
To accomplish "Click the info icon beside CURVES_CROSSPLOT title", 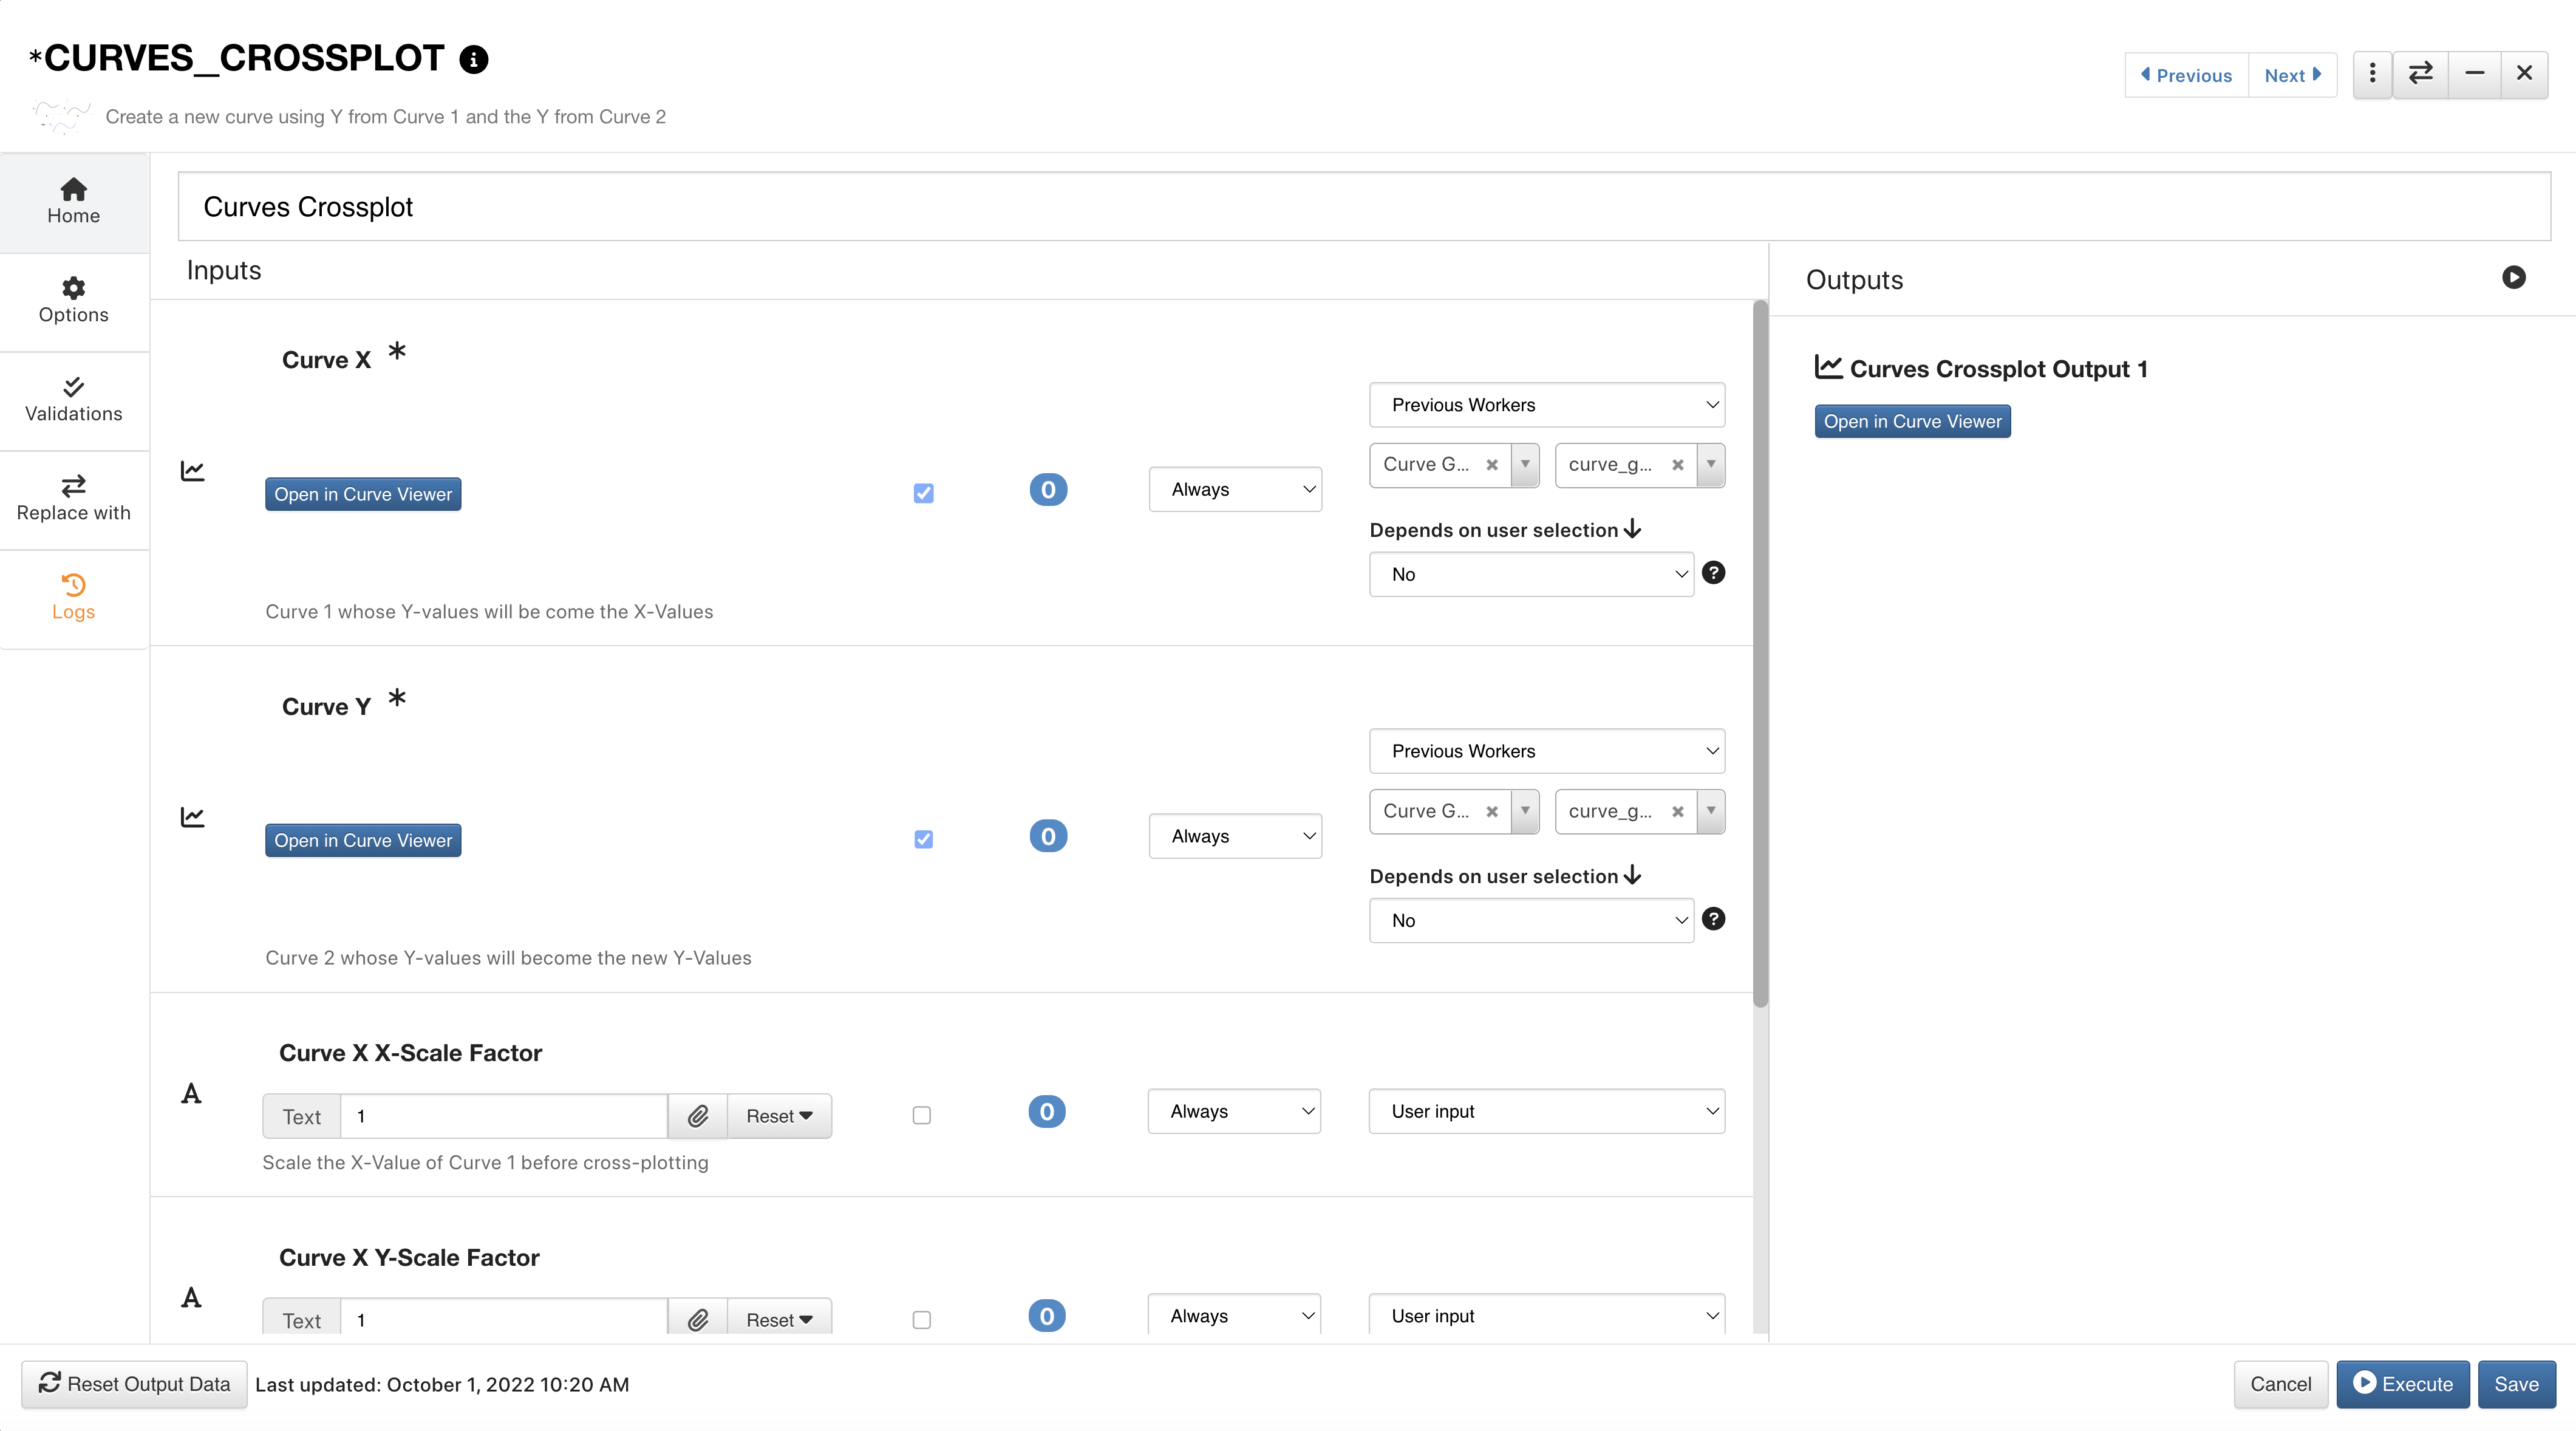I will (x=474, y=60).
